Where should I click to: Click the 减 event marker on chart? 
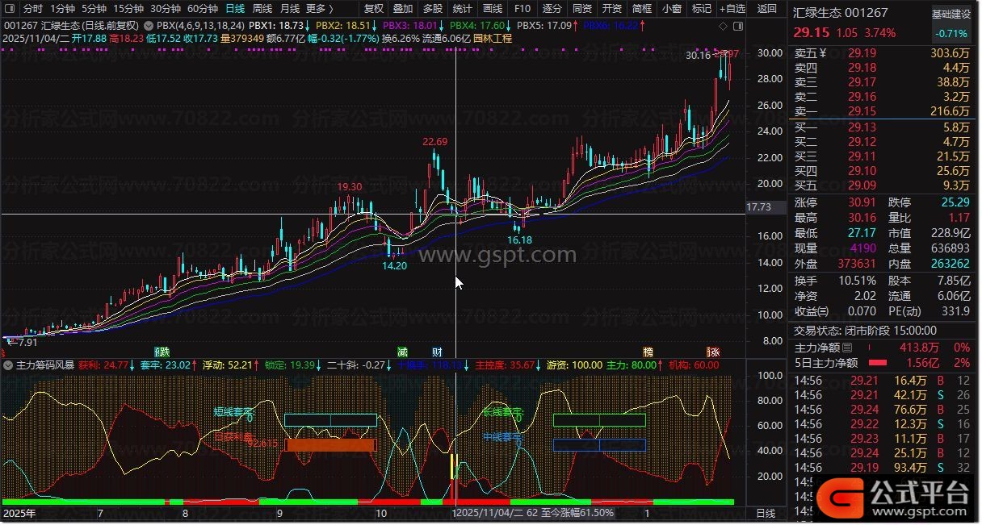(402, 352)
